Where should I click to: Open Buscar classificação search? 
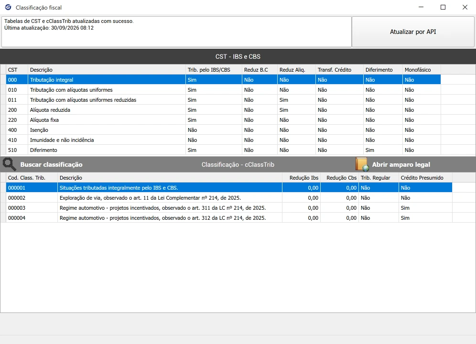tap(51, 164)
